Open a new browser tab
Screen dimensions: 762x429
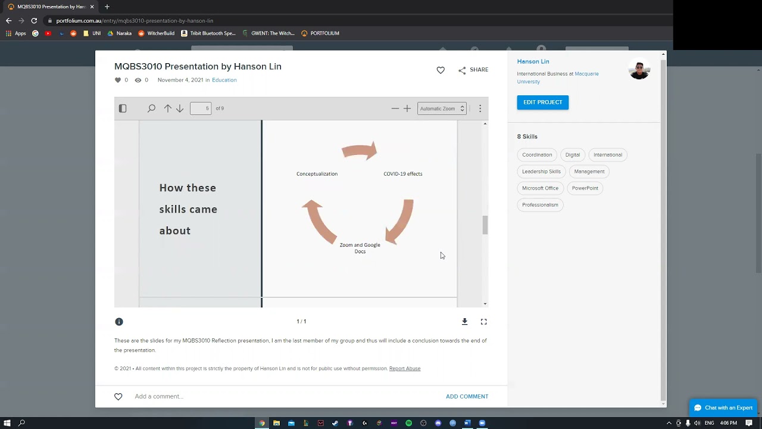107,7
